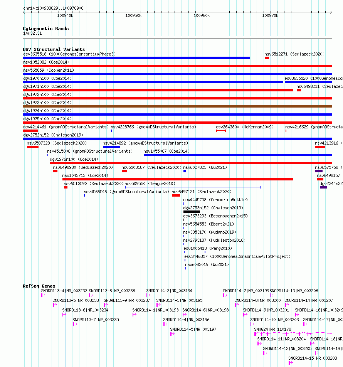Screen dimensions: 343x367
Task: Click the SNORD113-8 gene arrow glyph
Action: click(91, 295)
